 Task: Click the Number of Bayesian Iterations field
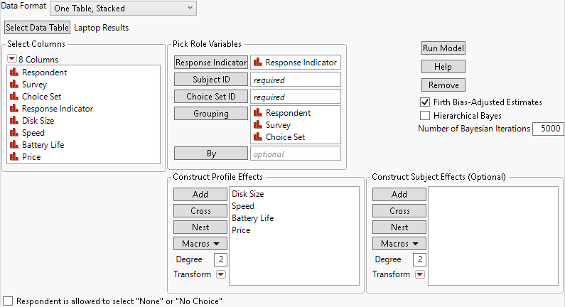[548, 129]
